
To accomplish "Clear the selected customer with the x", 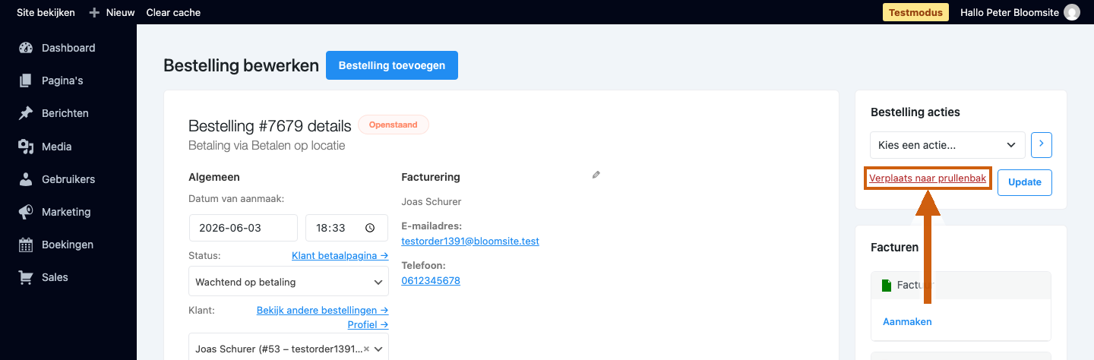I will (x=366, y=349).
